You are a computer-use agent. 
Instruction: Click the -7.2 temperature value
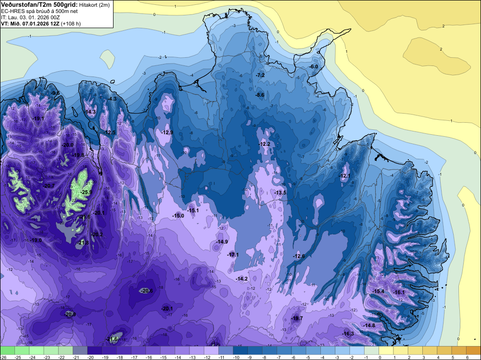click(x=260, y=75)
